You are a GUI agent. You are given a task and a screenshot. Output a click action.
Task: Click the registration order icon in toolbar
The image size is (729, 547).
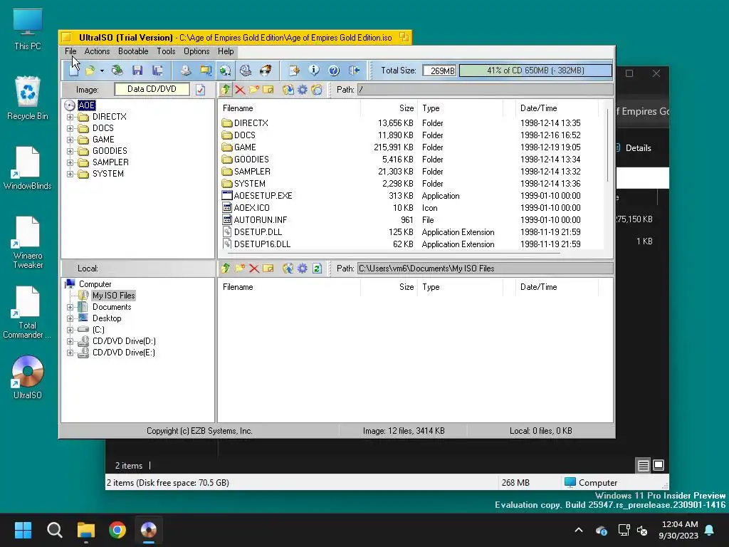point(294,71)
